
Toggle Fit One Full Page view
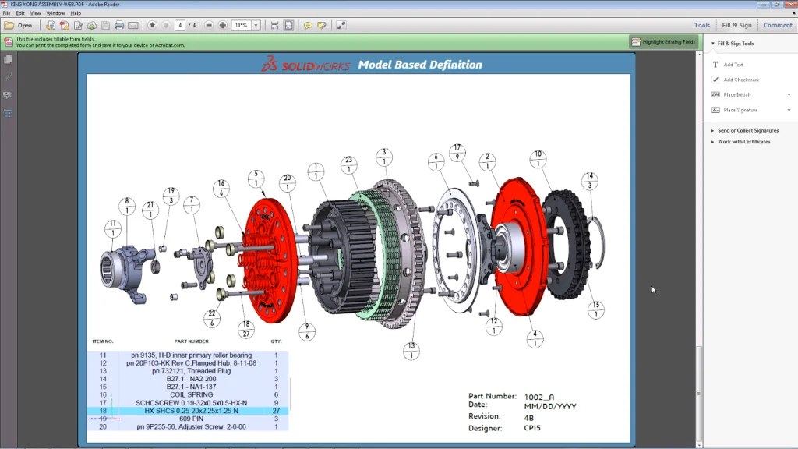click(287, 25)
